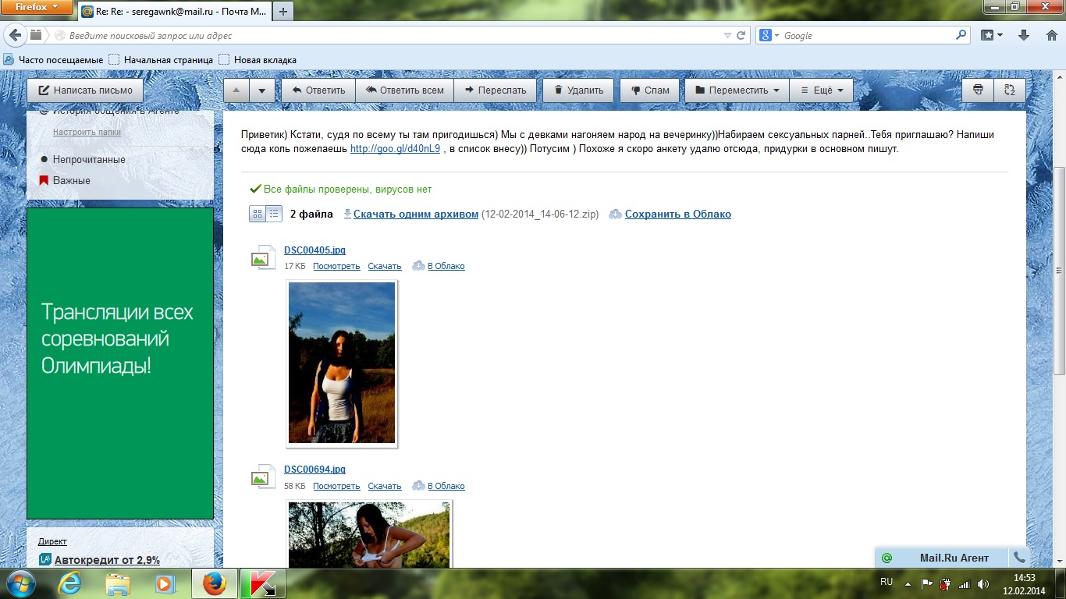Click the DSC00405.jpg file icon
1066x599 pixels.
pyautogui.click(x=263, y=257)
